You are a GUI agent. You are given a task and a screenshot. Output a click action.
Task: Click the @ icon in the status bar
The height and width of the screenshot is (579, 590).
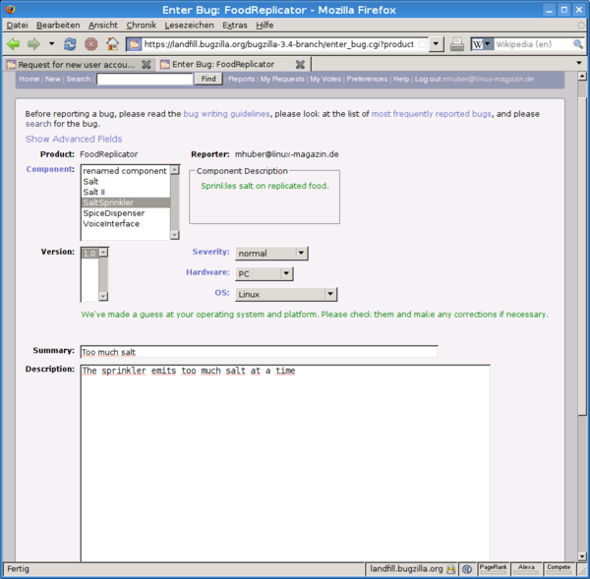tap(467, 569)
